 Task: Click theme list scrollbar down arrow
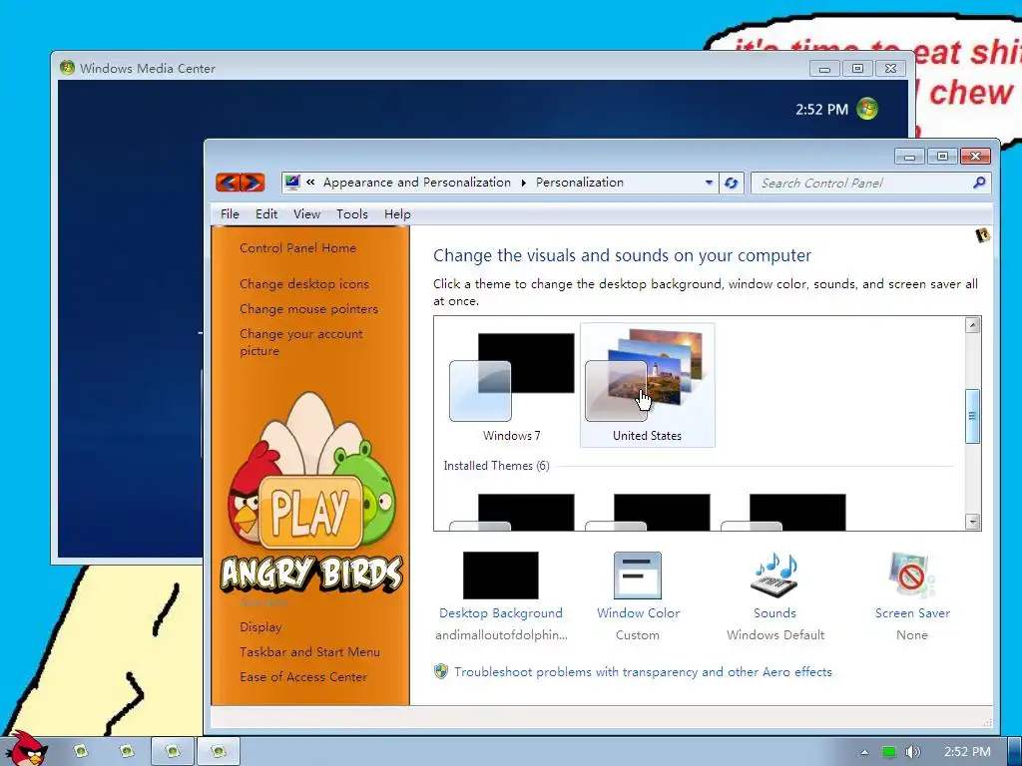coord(972,521)
